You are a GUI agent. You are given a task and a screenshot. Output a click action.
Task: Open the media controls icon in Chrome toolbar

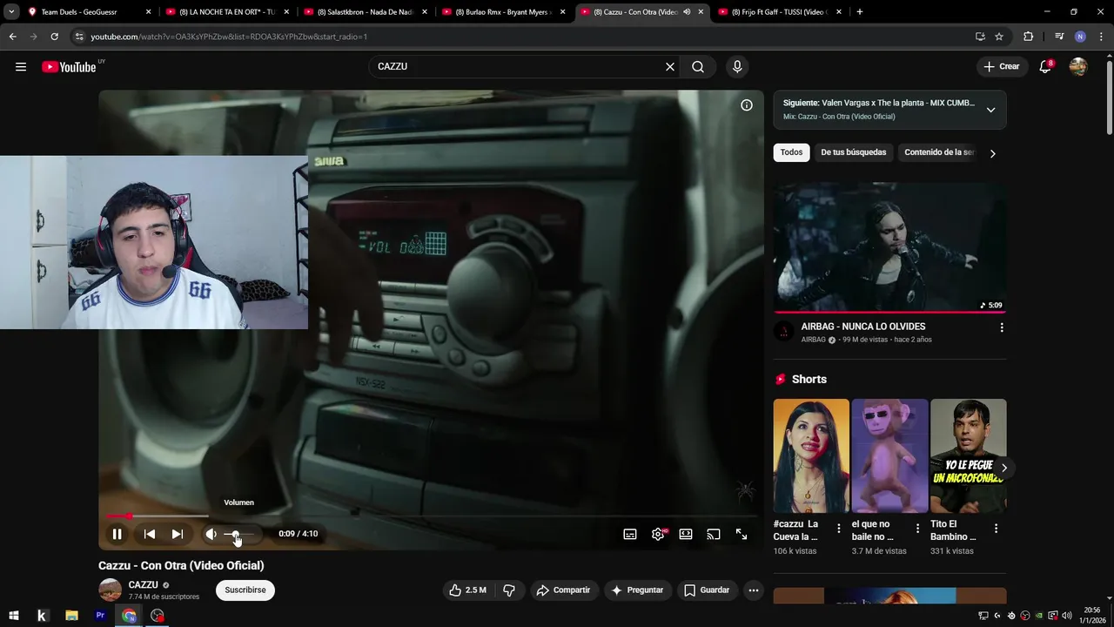point(1059,37)
